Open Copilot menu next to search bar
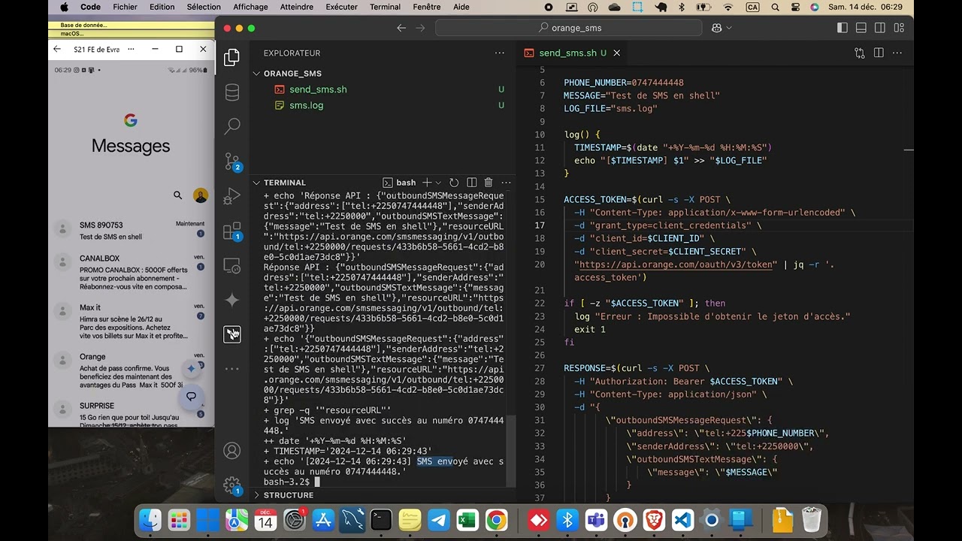The width and height of the screenshot is (962, 541). coord(721,28)
